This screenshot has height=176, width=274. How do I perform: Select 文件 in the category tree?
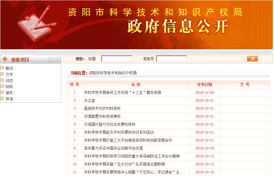pyautogui.click(x=9, y=74)
